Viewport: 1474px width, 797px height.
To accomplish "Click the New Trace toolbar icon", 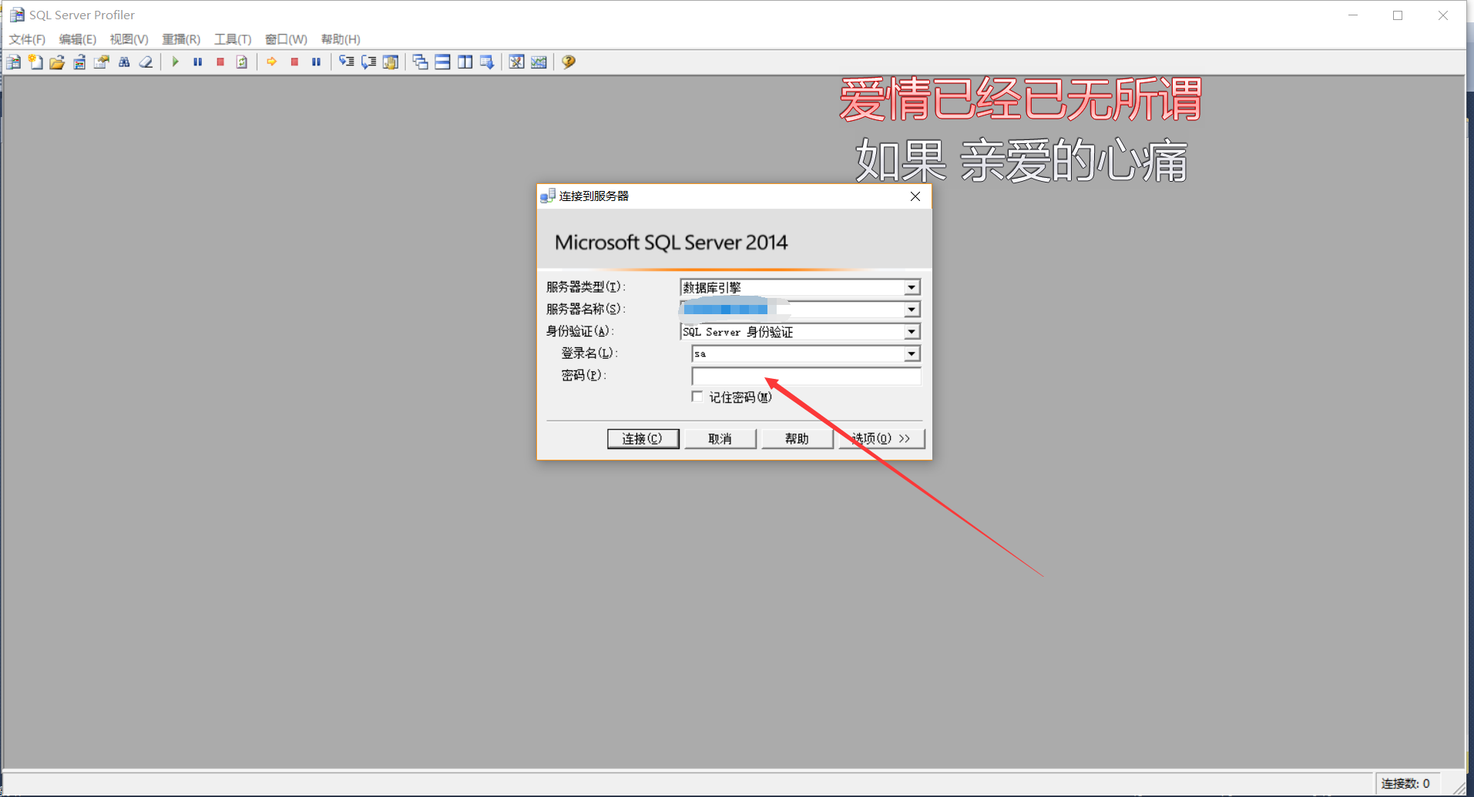I will coord(14,62).
